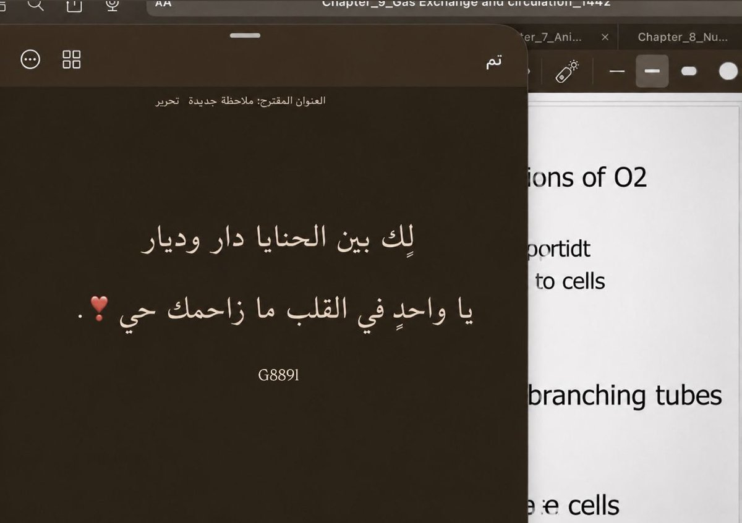
Task: Tap the red heart emoji in note
Action: [100, 307]
